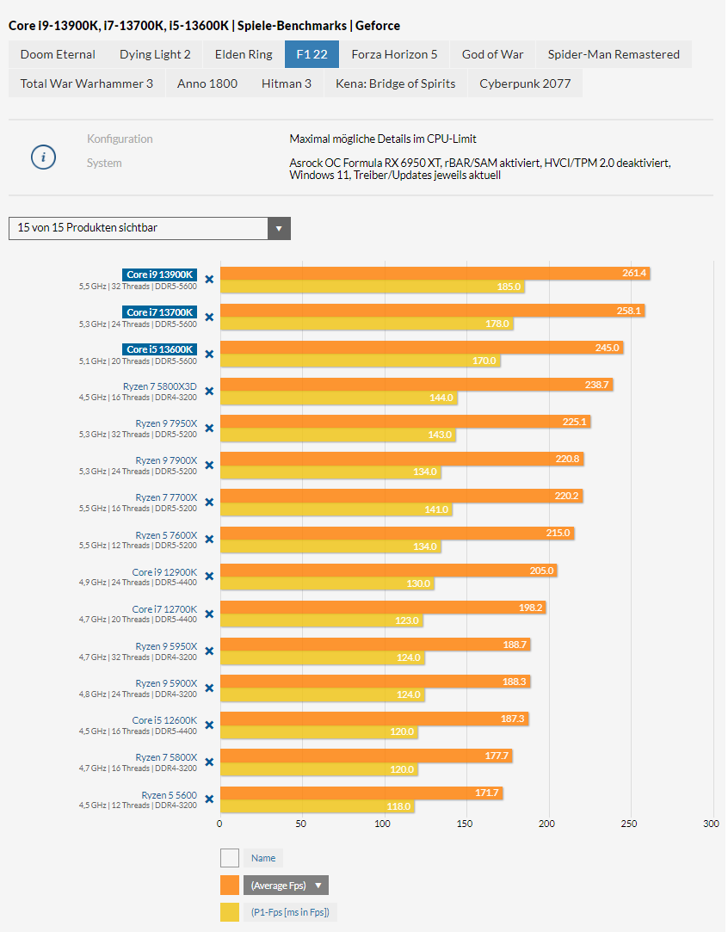
Task: Remove Ryzen 9 7900X with its X icon
Action: pyautogui.click(x=209, y=466)
